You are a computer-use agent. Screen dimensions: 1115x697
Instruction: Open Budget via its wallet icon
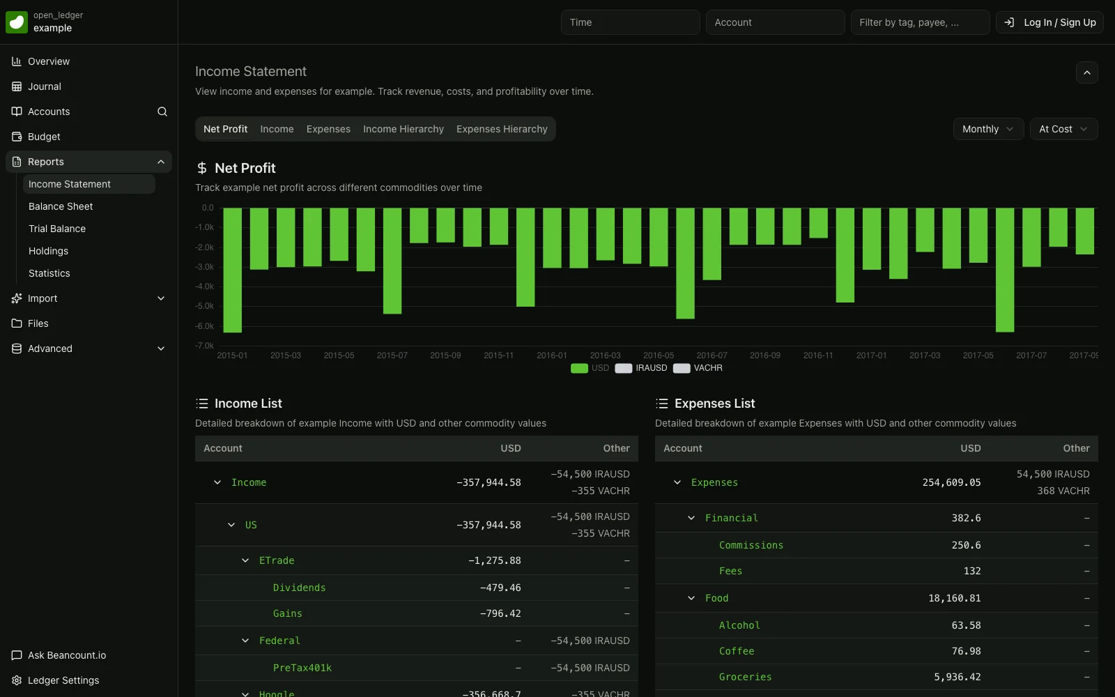coord(17,137)
